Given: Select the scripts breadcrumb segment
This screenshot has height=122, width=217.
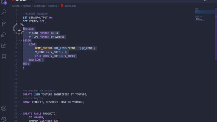Looking at the screenshot, I should [x=53, y=6].
